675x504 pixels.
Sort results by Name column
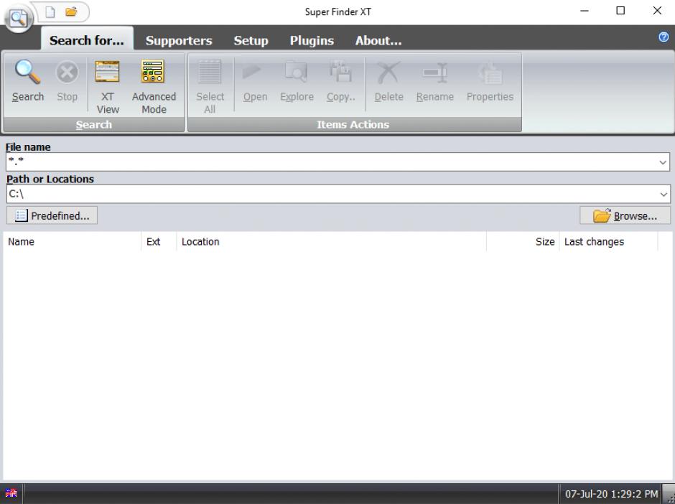[x=72, y=241]
